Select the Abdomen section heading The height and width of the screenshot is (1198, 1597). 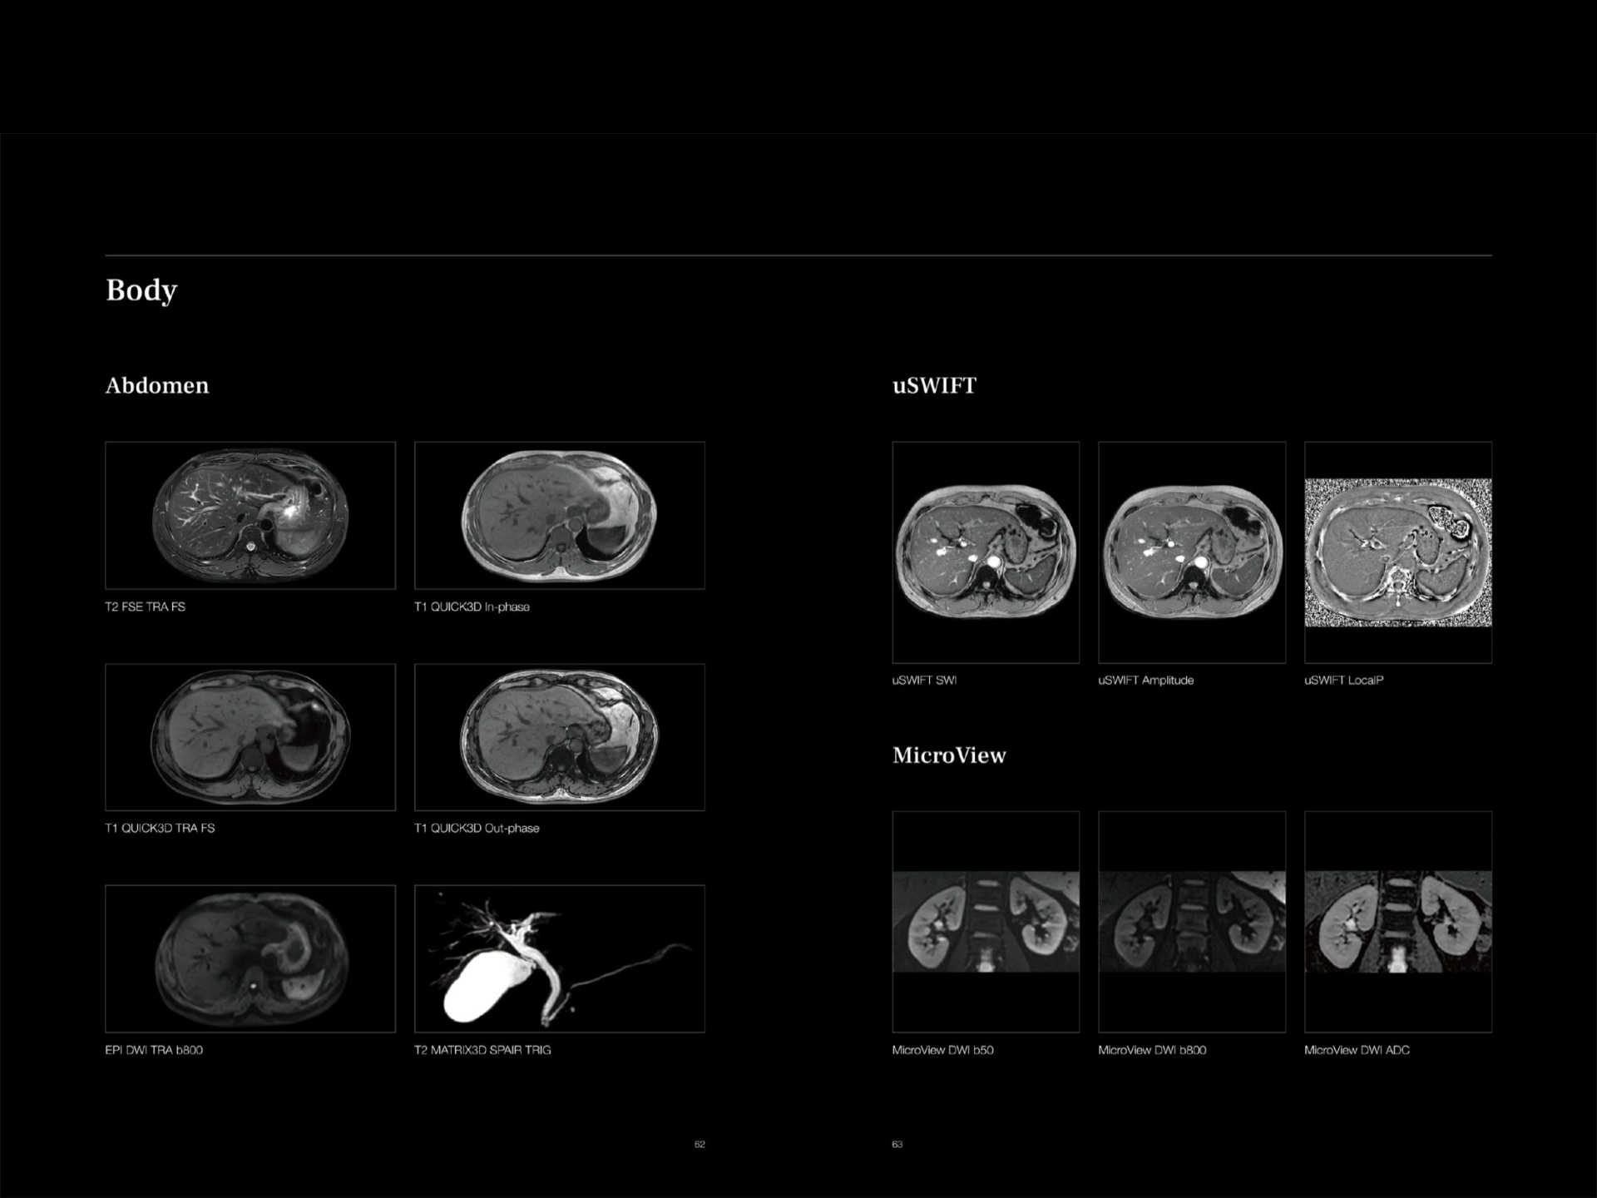tap(157, 385)
